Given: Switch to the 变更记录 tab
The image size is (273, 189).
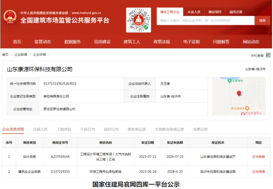Looking at the screenshot, I should [x=200, y=129].
